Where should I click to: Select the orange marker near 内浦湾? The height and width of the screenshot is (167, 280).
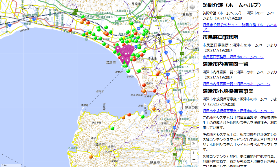point(154,109)
